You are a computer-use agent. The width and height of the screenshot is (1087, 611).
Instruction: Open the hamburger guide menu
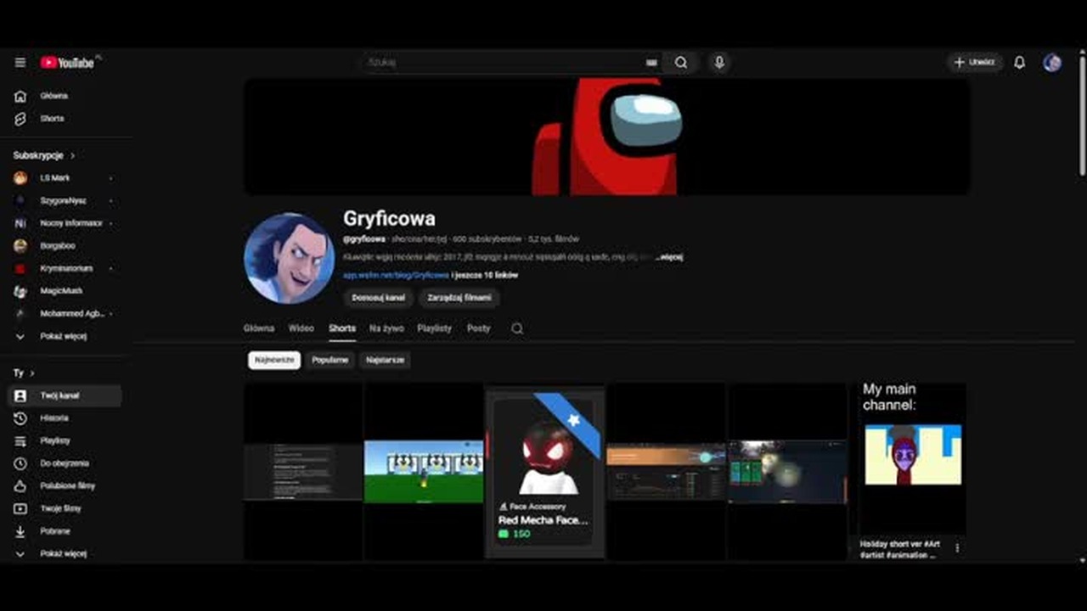pos(20,62)
